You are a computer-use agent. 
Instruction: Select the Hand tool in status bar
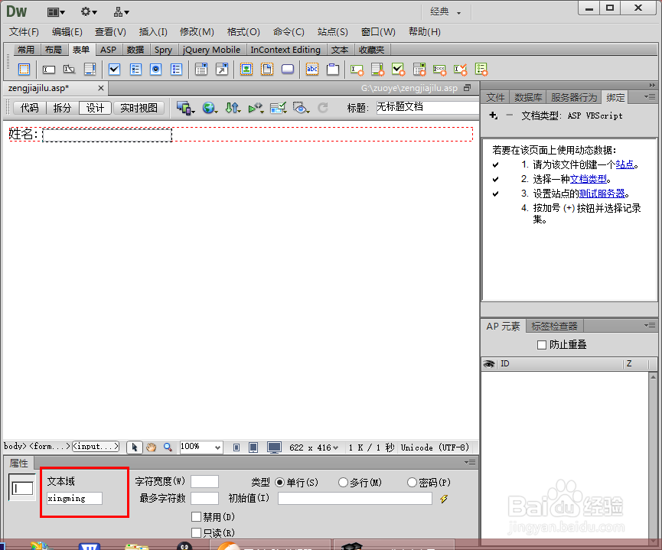pos(151,447)
